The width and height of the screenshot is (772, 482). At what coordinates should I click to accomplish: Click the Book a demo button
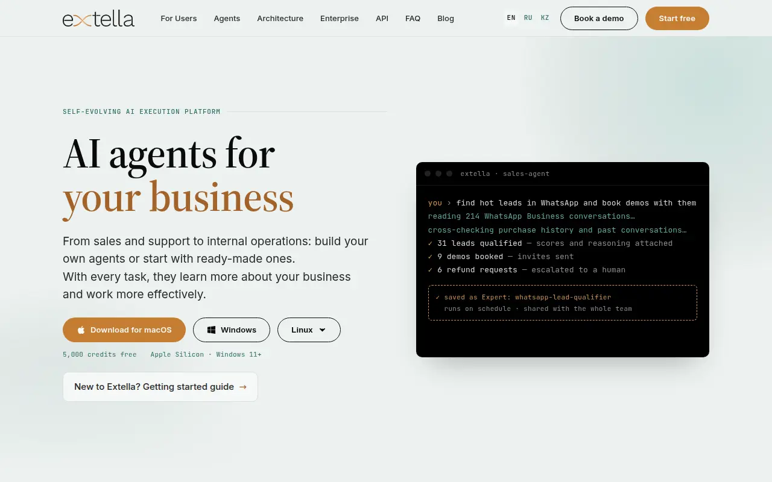599,19
